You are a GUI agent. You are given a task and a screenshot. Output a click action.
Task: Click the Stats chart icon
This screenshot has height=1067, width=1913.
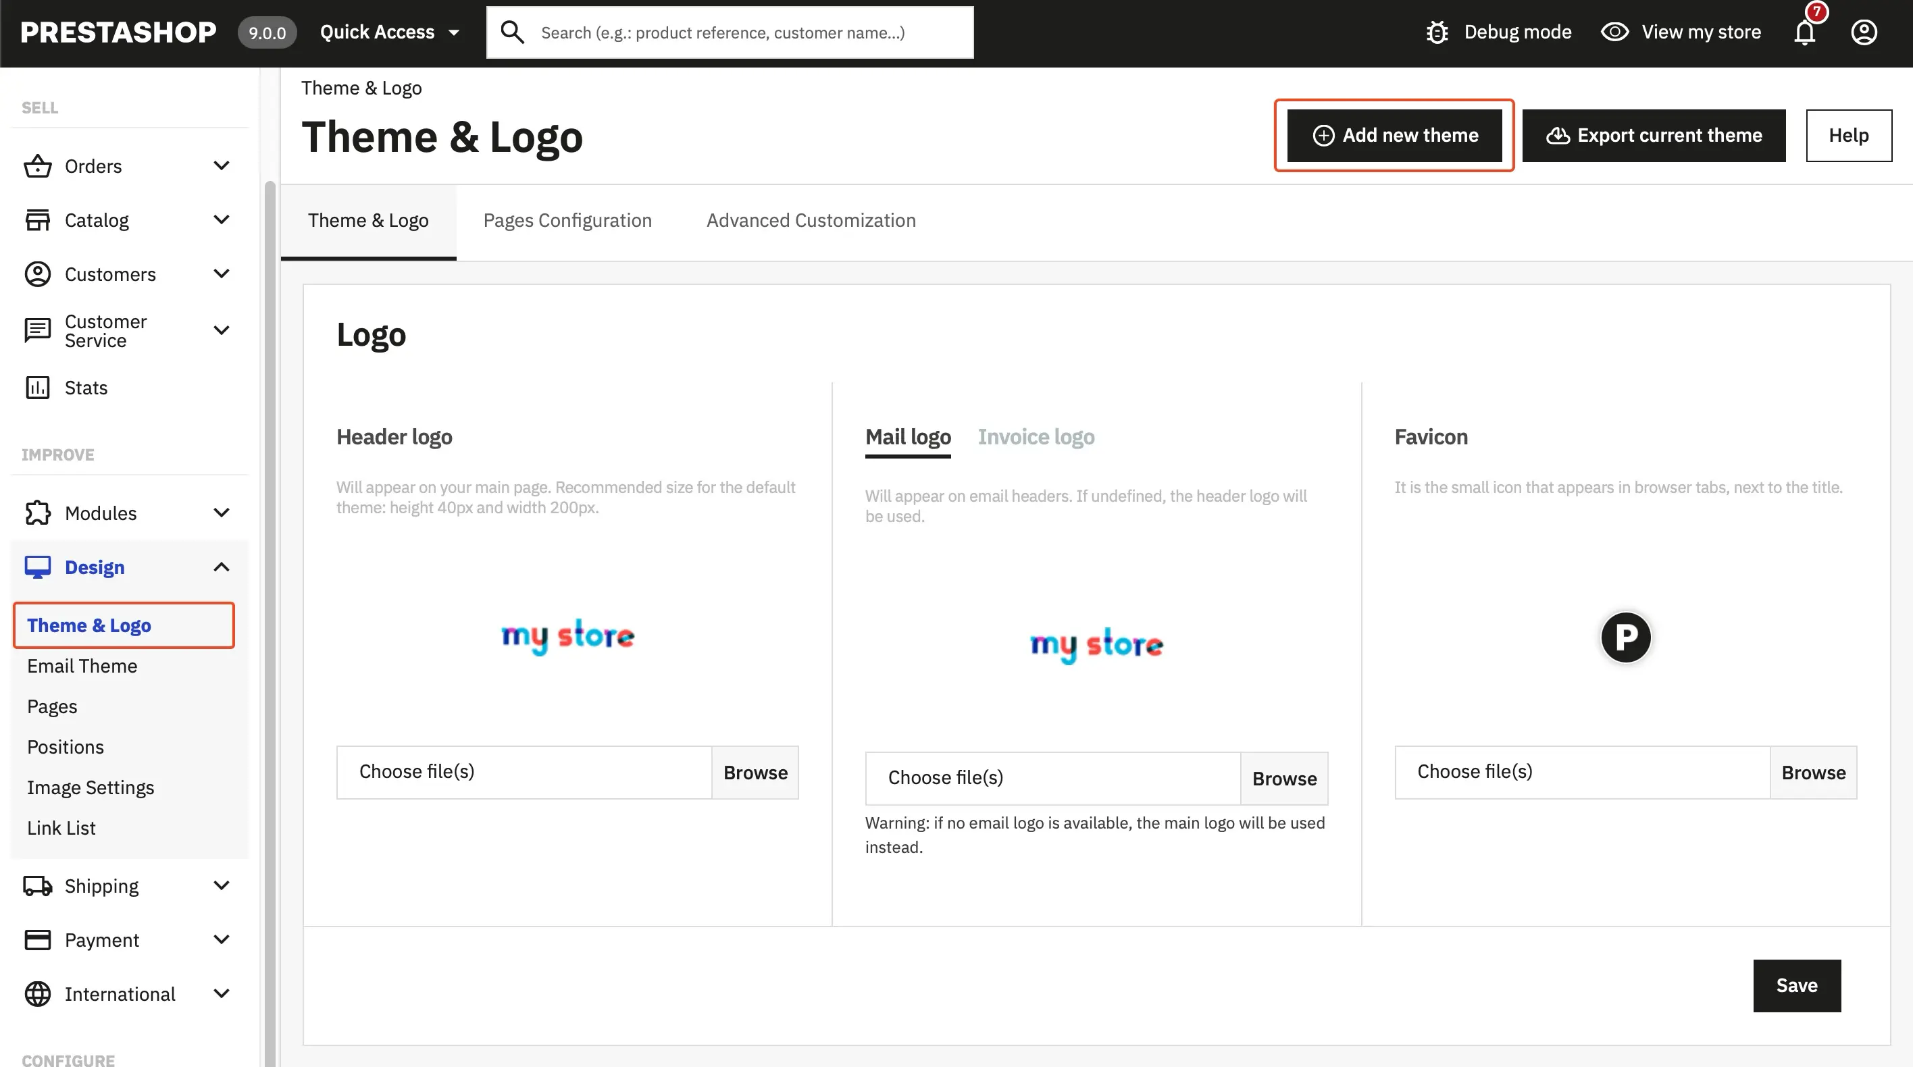coord(38,388)
